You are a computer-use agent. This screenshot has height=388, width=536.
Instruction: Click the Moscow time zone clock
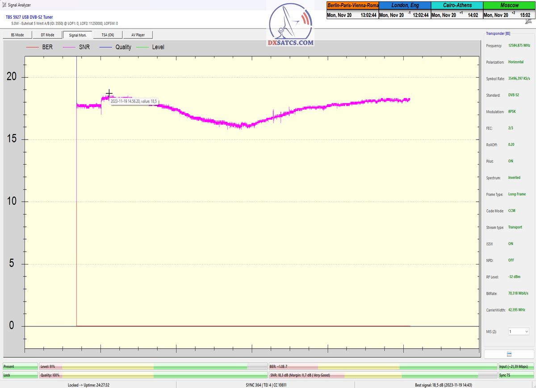pos(509,5)
